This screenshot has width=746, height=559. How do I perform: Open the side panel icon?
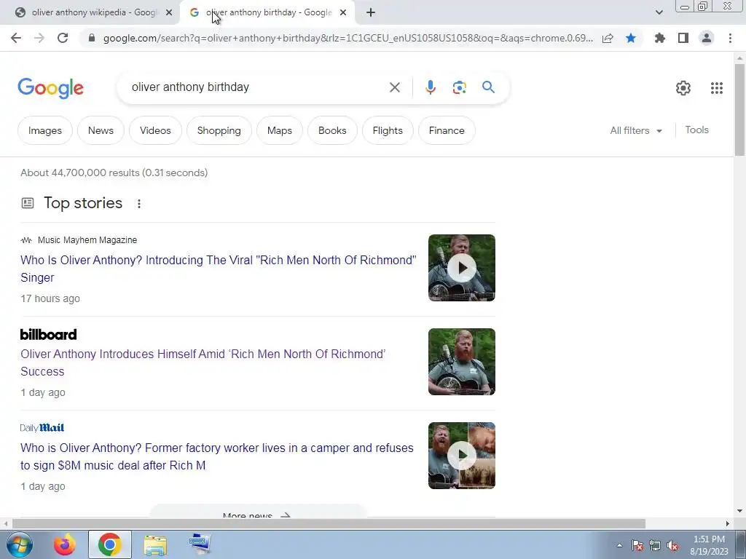point(683,38)
